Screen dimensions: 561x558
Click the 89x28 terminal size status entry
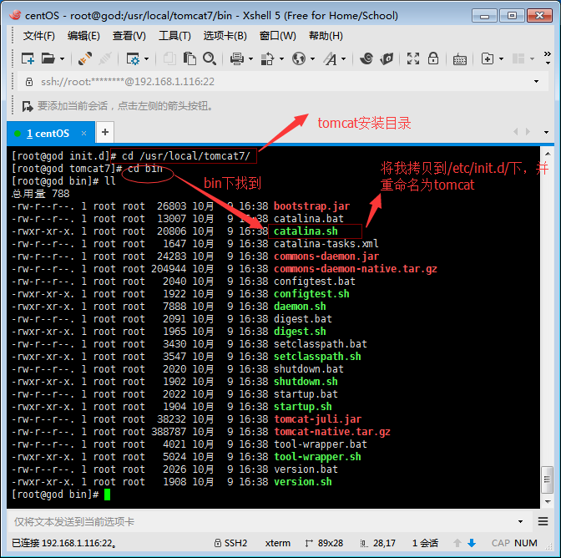[x=324, y=543]
